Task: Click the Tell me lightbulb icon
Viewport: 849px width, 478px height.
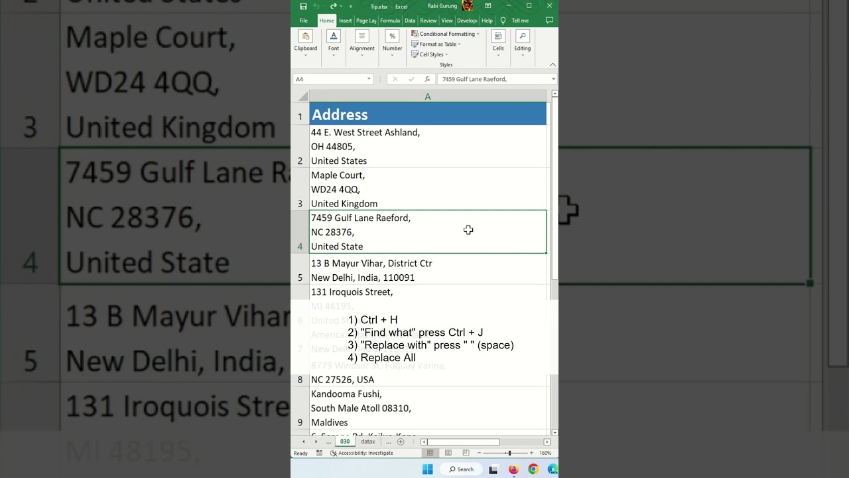Action: pos(503,21)
